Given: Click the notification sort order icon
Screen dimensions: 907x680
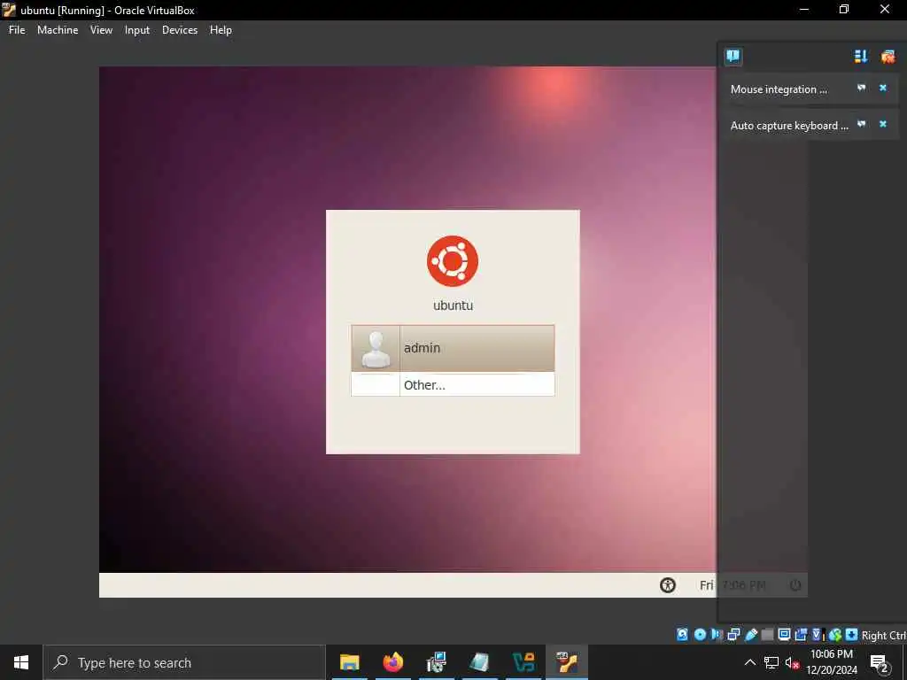Looking at the screenshot, I should coord(861,56).
